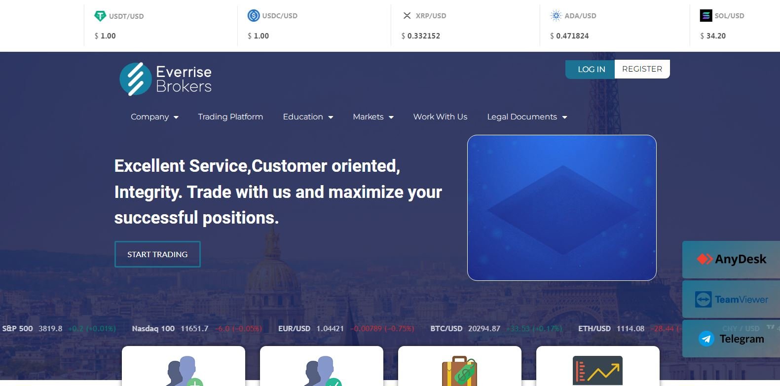
Task: Select the USDT/USD ticker label
Action: pos(126,16)
